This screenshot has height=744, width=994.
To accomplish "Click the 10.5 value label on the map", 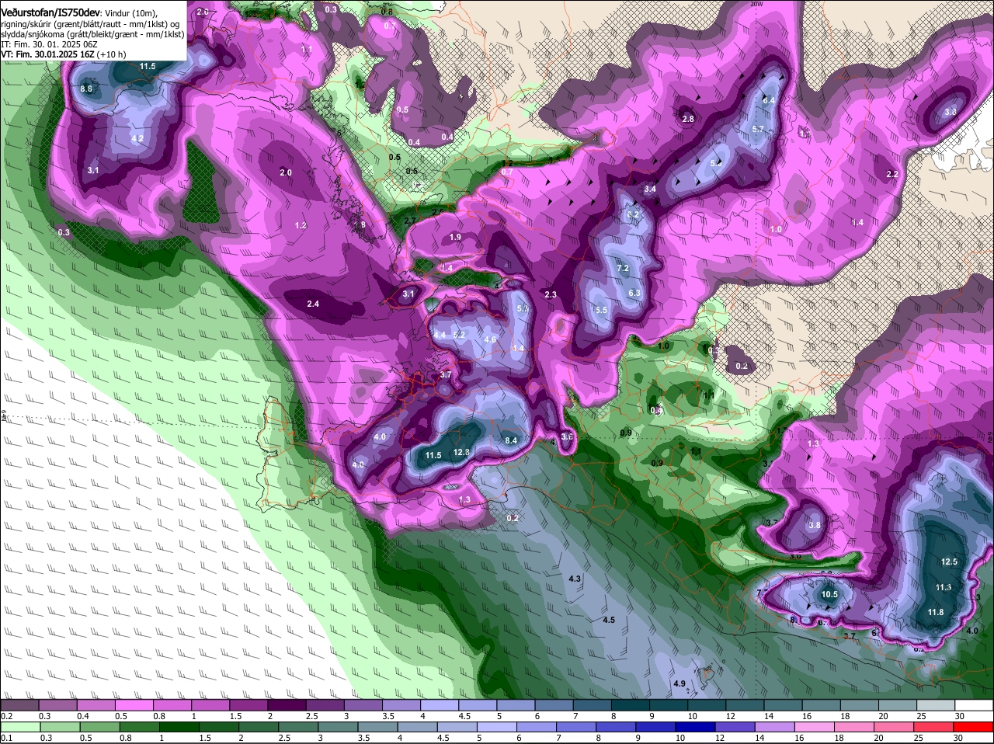I will (x=829, y=595).
